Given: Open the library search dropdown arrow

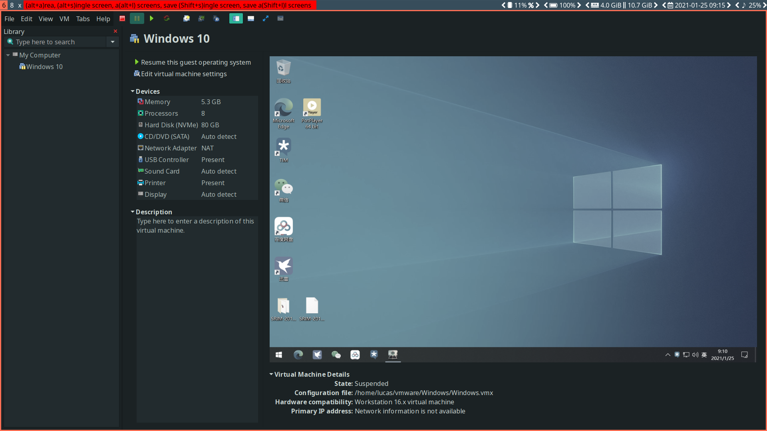Looking at the screenshot, I should (x=113, y=42).
